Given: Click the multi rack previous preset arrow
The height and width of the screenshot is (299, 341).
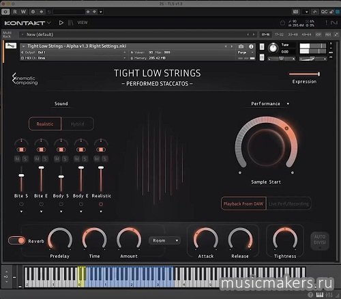Looking at the screenshot, I should pyautogui.click(x=248, y=35).
